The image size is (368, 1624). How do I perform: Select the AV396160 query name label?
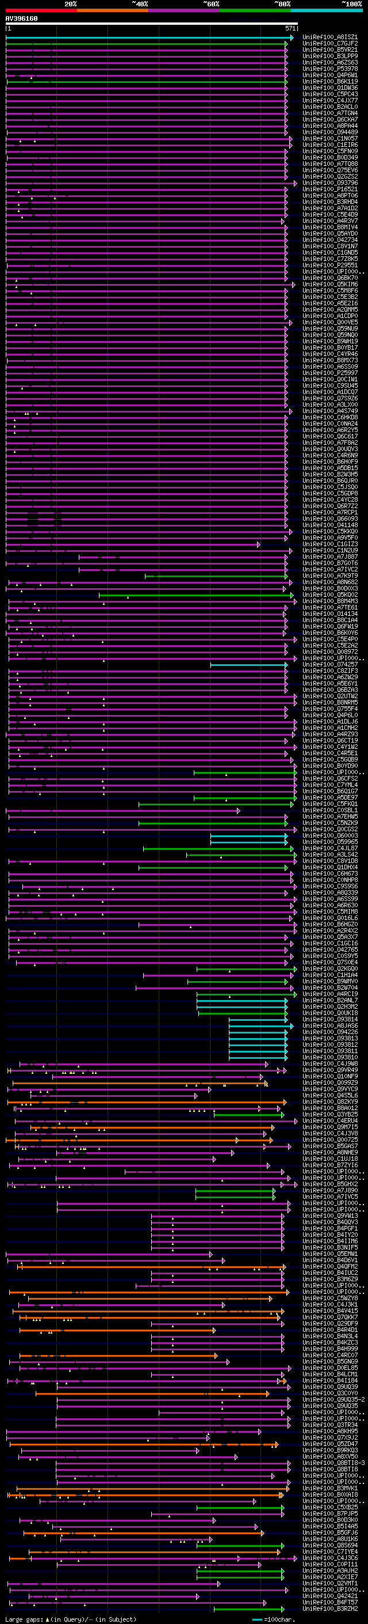21,19
